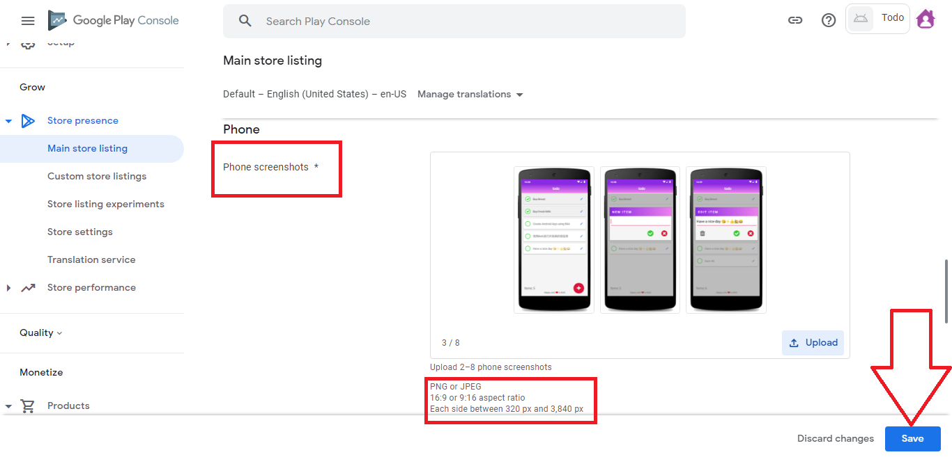
Task: Open the help question mark icon
Action: (829, 20)
